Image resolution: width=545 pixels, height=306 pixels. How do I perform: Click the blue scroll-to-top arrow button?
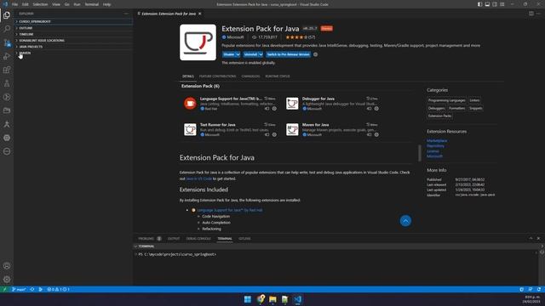point(405,221)
